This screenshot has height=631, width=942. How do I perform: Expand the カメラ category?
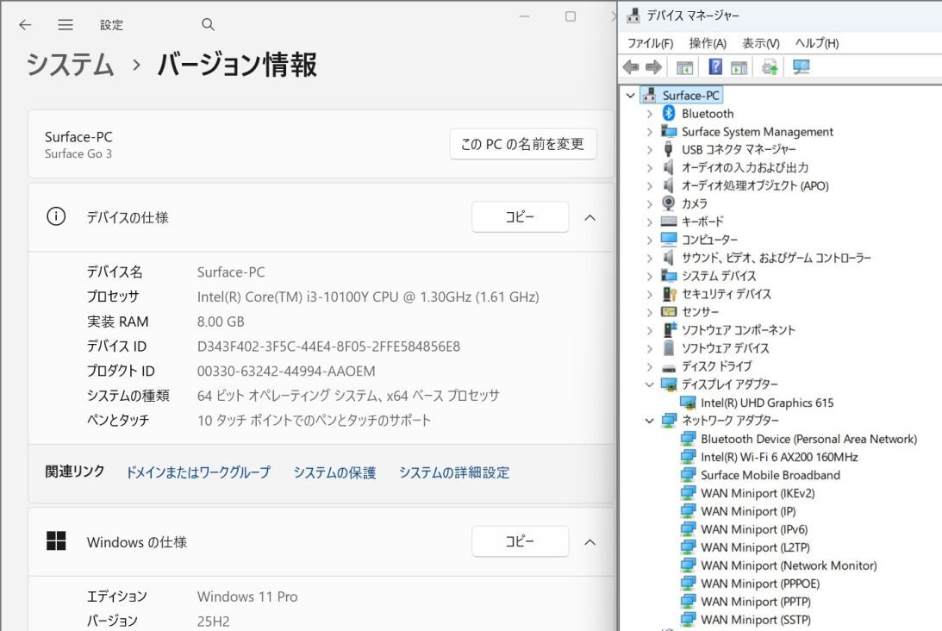point(649,203)
